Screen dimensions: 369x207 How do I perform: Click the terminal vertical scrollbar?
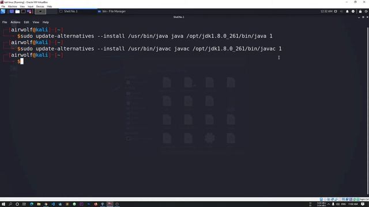pos(368,110)
